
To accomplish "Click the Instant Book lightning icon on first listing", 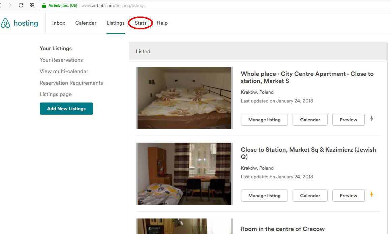I will point(372,118).
